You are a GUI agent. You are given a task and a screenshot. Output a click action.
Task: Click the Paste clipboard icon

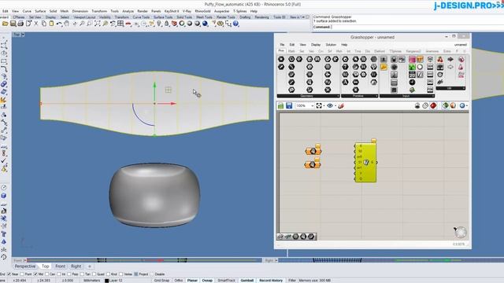pos(51,24)
